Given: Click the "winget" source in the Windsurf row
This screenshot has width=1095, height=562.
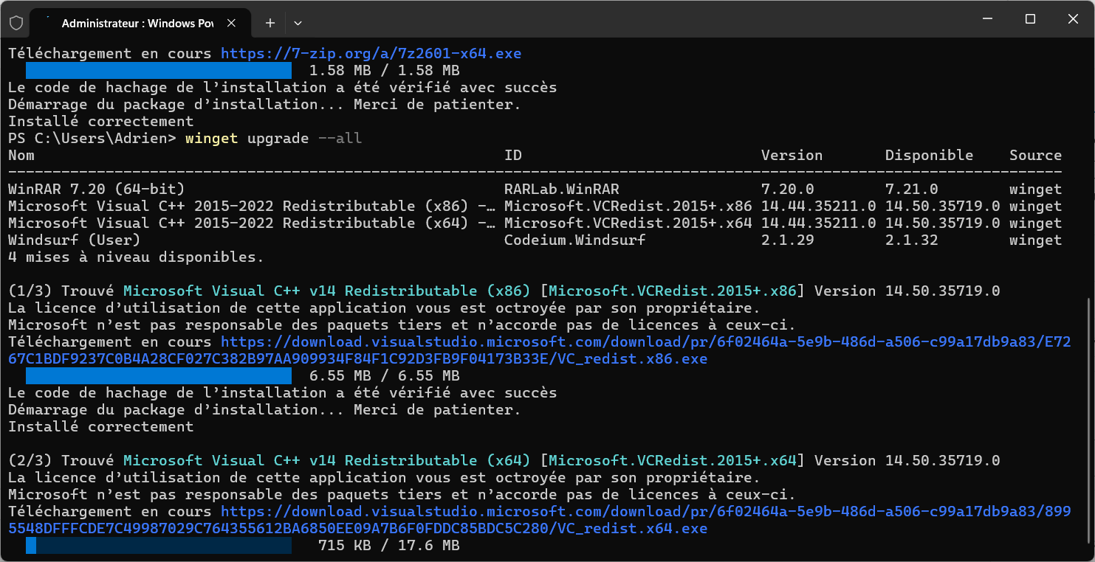Looking at the screenshot, I should (1036, 240).
